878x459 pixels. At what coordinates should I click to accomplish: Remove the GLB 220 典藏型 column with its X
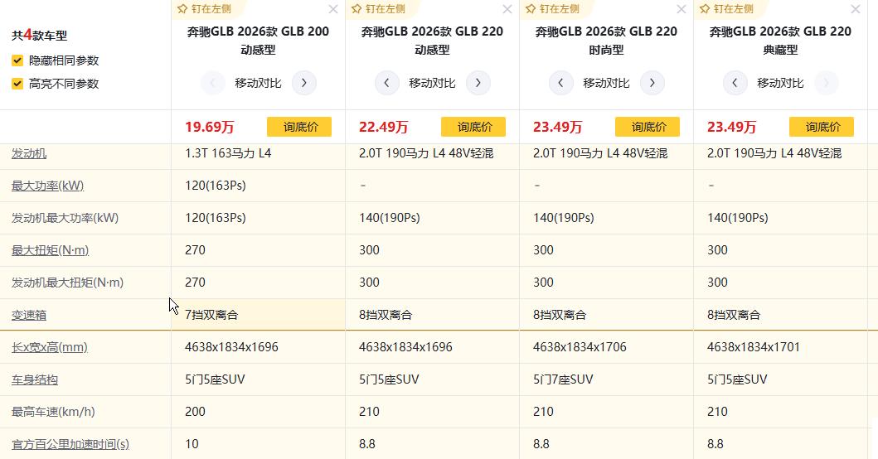856,9
